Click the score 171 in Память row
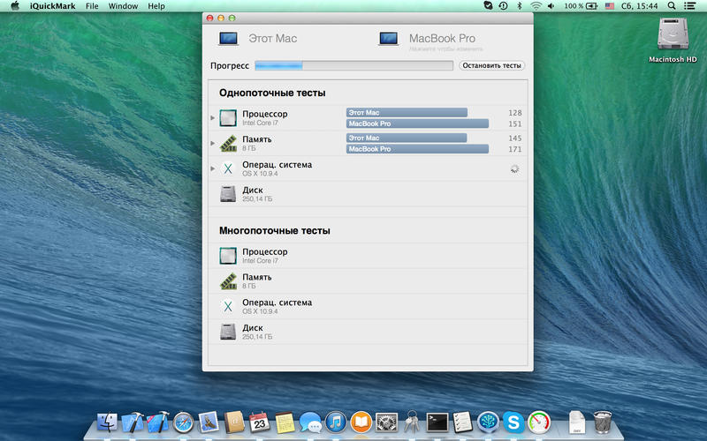The image size is (707, 441). [515, 149]
